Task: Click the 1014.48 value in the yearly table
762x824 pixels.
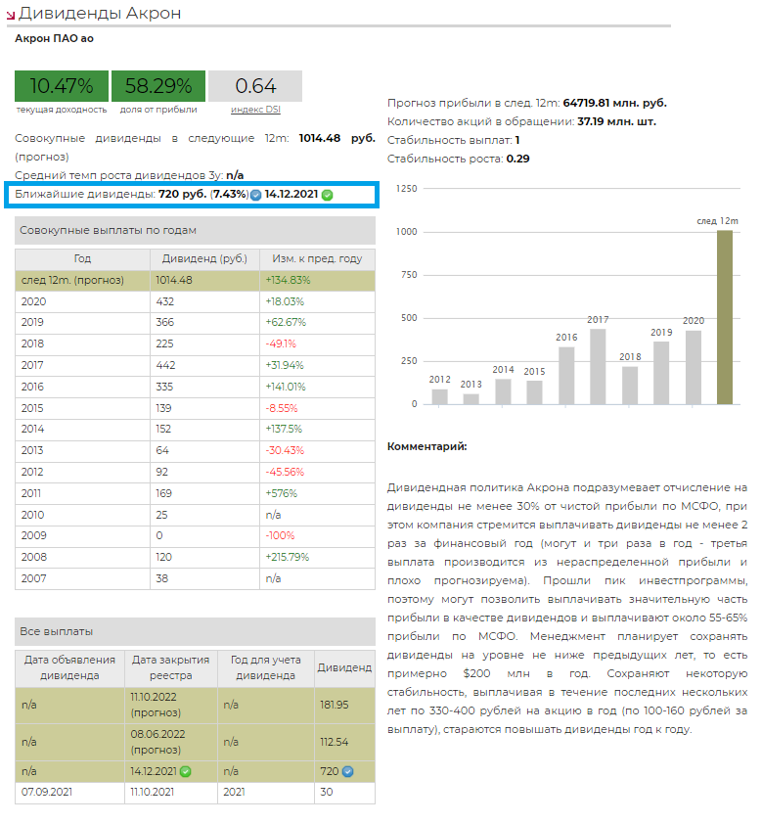Action: pyautogui.click(x=174, y=280)
